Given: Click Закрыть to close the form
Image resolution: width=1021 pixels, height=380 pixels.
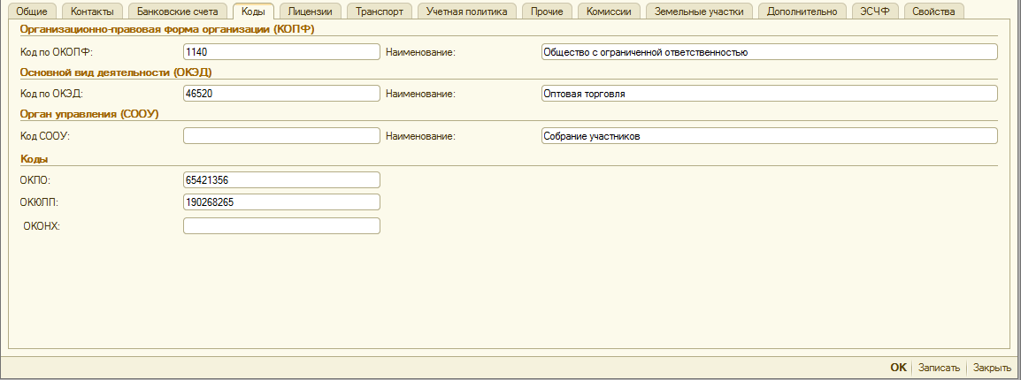Looking at the screenshot, I should coord(992,368).
